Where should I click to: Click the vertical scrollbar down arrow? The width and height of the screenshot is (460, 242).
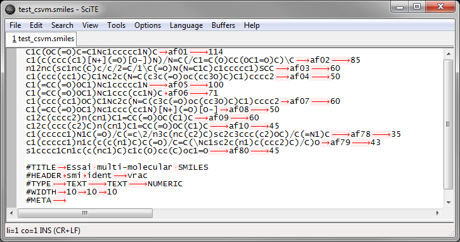pos(448,202)
